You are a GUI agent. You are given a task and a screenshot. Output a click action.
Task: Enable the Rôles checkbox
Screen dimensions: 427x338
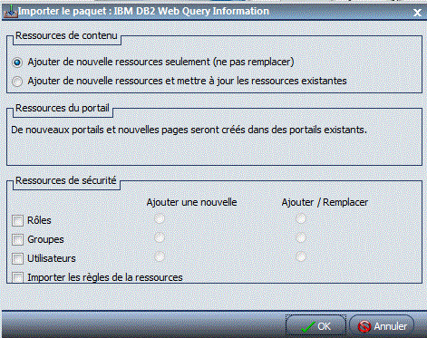point(17,220)
